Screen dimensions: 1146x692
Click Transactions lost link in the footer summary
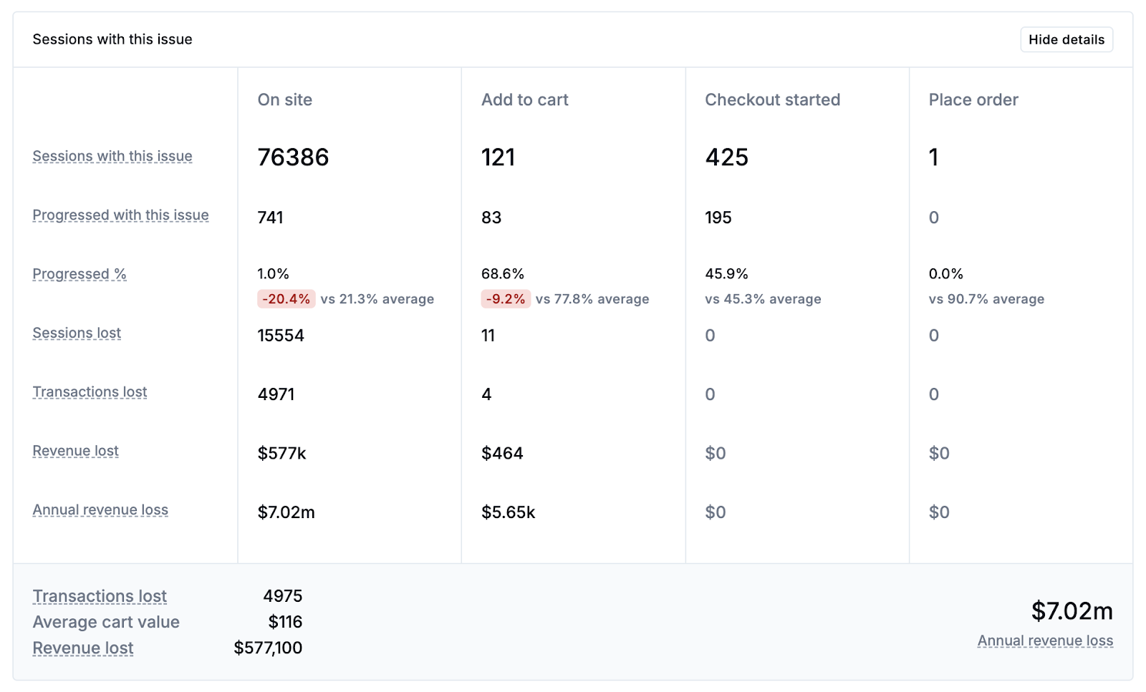click(100, 596)
